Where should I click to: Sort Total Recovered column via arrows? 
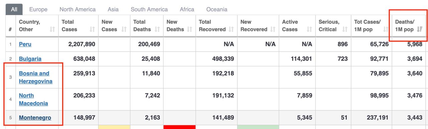pos(231,30)
